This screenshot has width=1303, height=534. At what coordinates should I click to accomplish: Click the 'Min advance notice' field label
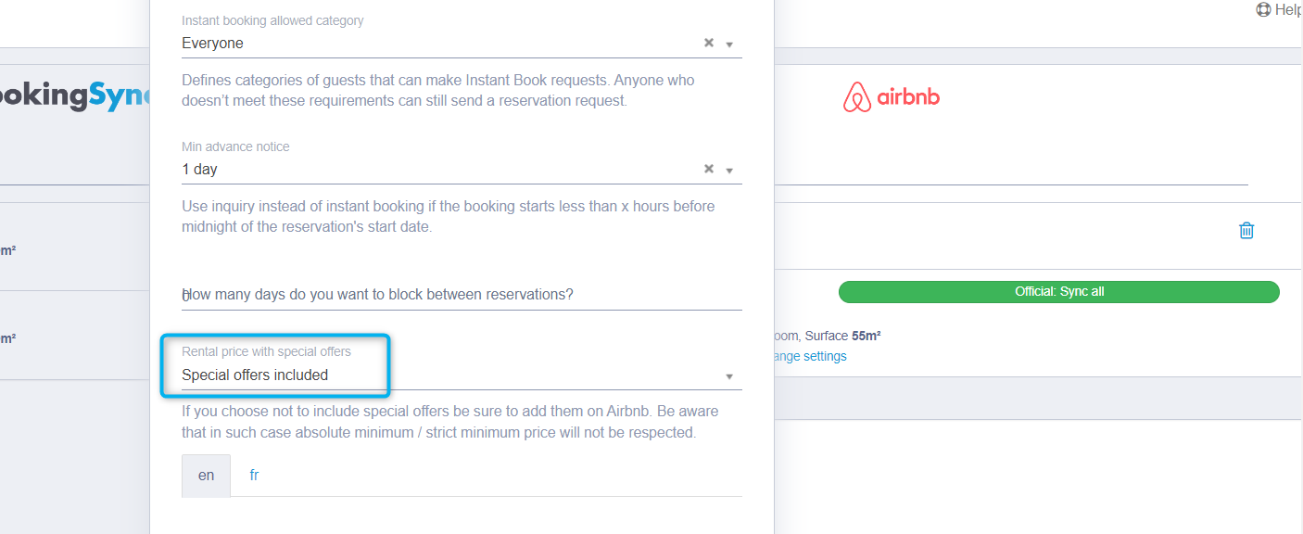pyautogui.click(x=235, y=146)
